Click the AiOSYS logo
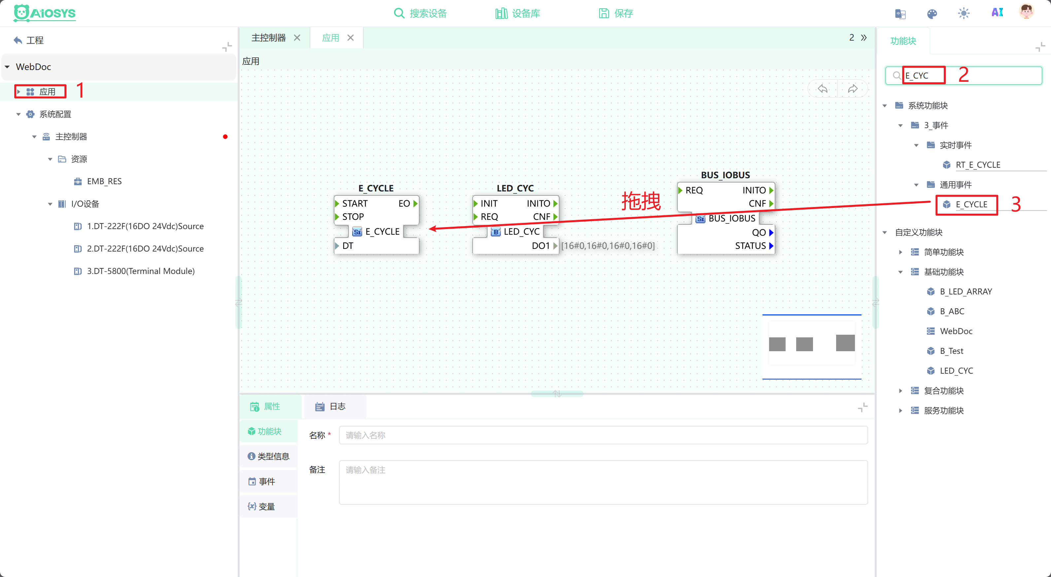1051x577 pixels. tap(45, 13)
